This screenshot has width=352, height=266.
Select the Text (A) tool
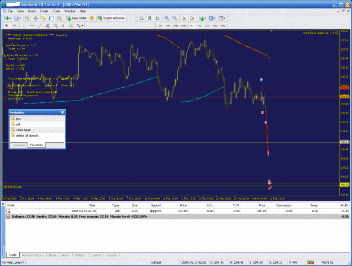coord(63,26)
